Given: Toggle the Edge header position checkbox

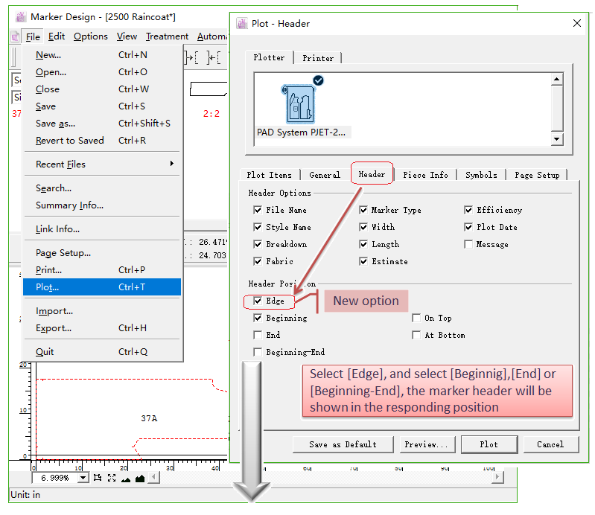Looking at the screenshot, I should tap(258, 301).
